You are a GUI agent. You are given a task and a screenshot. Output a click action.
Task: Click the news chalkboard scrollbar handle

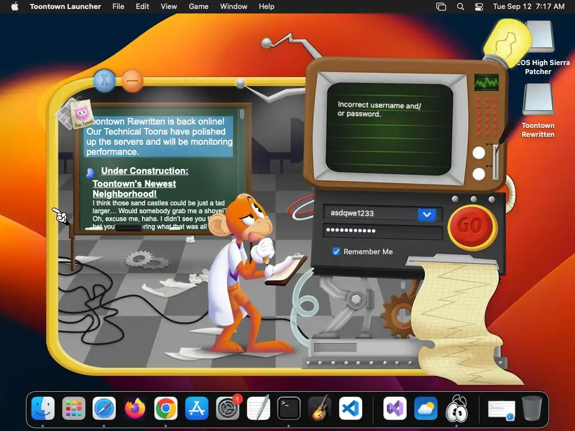(241, 113)
